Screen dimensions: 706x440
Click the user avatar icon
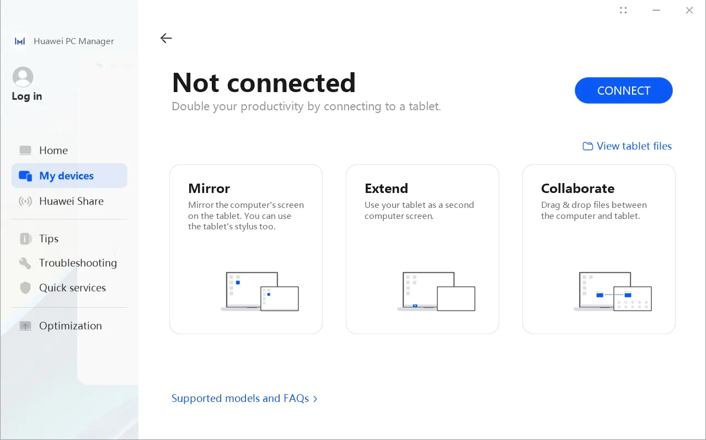23,77
